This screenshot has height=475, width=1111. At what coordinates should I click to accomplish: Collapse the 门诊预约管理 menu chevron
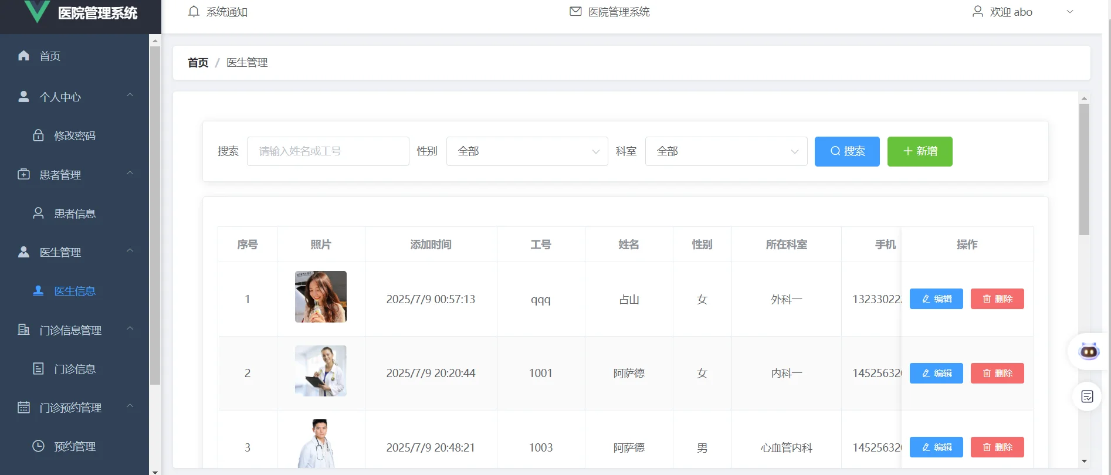(130, 405)
